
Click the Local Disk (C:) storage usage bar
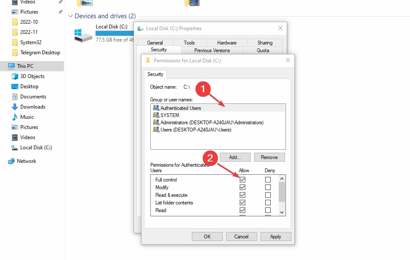114,33
